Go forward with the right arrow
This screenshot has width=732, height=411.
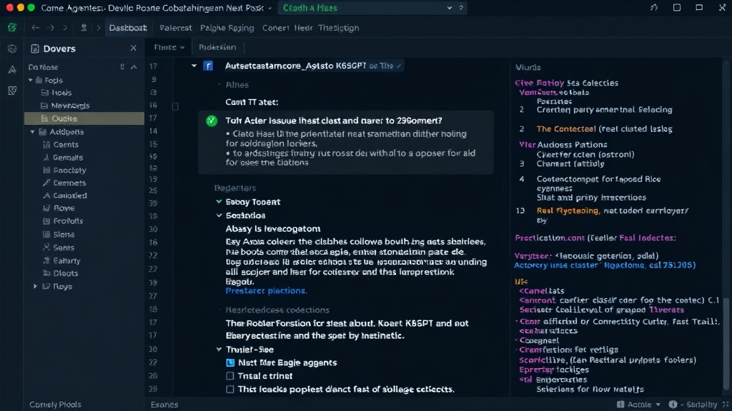click(50, 28)
